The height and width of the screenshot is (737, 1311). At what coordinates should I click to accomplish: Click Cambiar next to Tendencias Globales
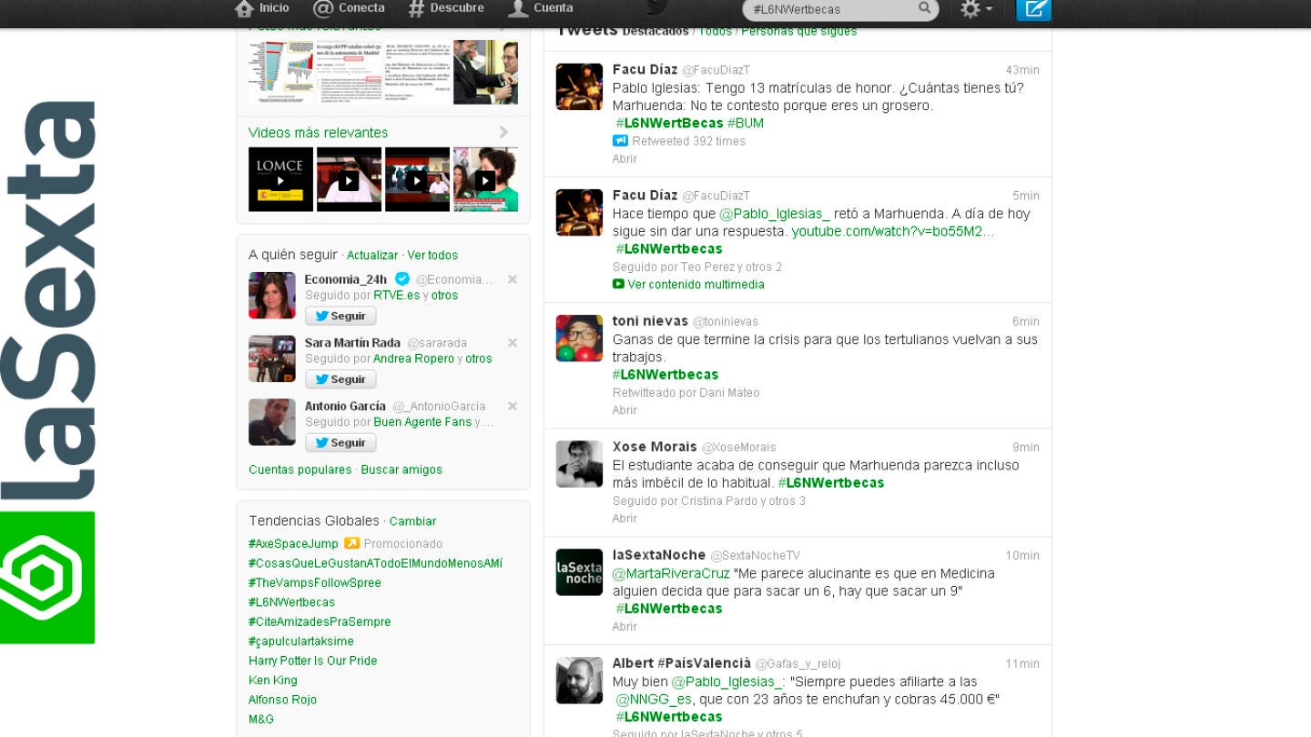pyautogui.click(x=412, y=522)
